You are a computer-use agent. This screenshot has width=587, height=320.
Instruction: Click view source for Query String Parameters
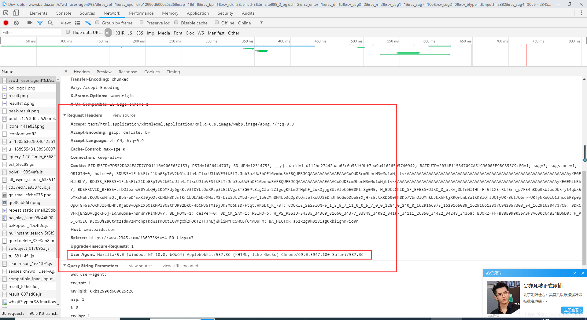click(x=140, y=266)
